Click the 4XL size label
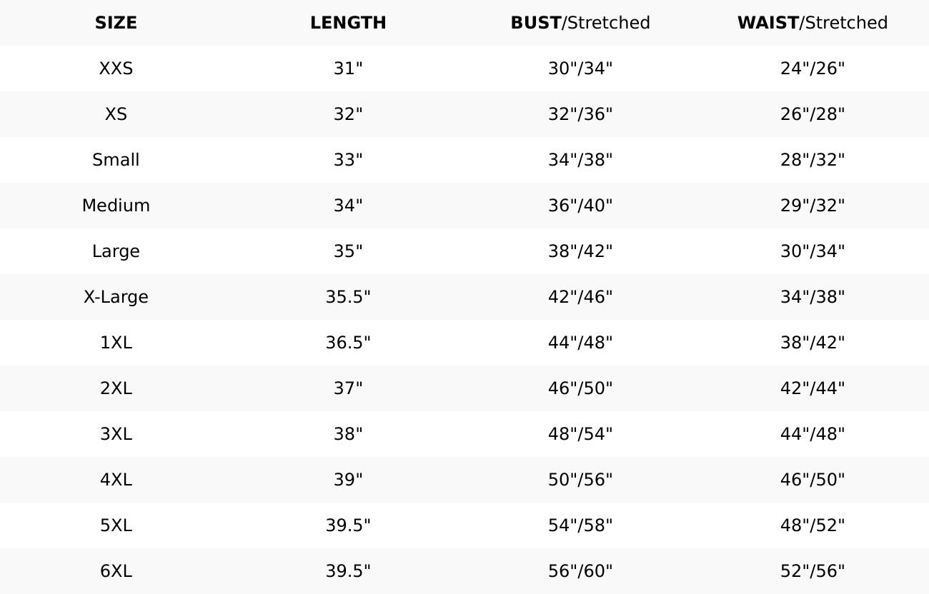Viewport: 929px width, 594px height. 116,480
